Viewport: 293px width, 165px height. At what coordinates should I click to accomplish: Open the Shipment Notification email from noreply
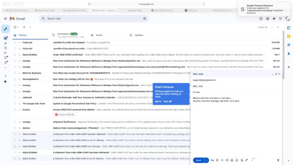point(101,122)
